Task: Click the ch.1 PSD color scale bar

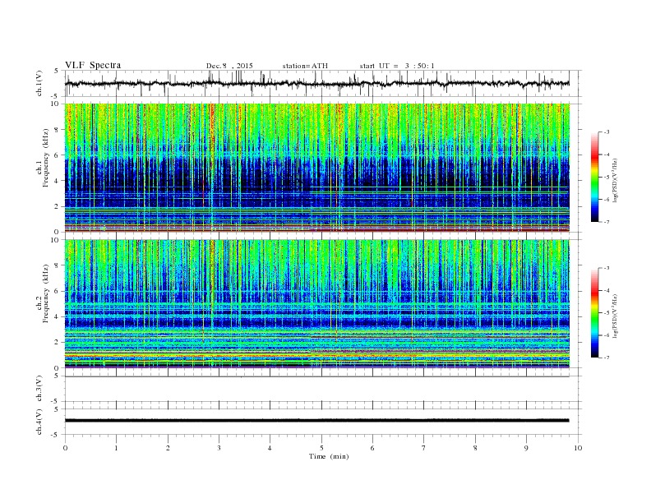Action: coord(595,178)
